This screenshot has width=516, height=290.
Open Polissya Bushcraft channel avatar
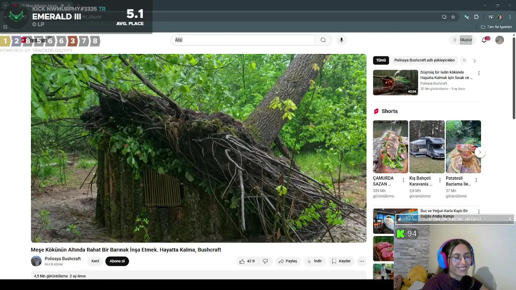pos(36,261)
